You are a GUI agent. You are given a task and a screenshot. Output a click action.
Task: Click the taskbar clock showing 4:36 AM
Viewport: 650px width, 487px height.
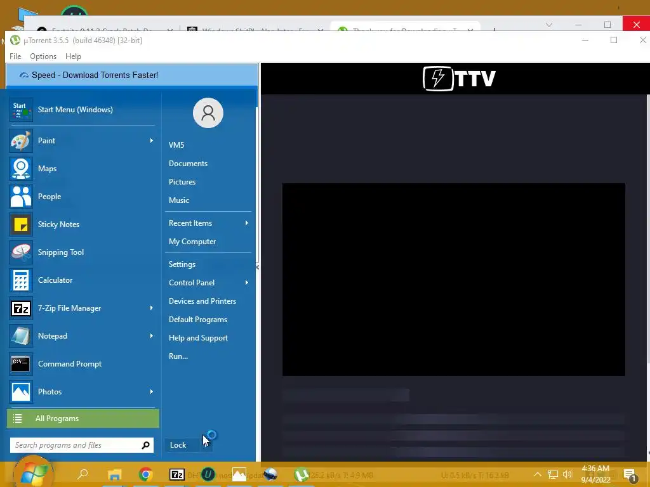[595, 474]
